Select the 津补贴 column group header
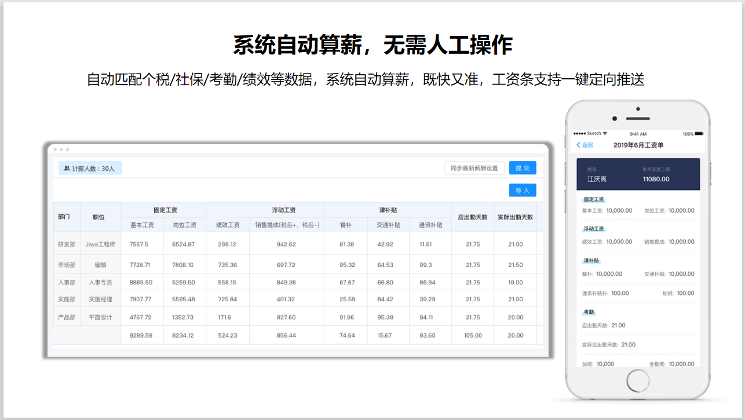This screenshot has height=420, width=745. pos(388,210)
